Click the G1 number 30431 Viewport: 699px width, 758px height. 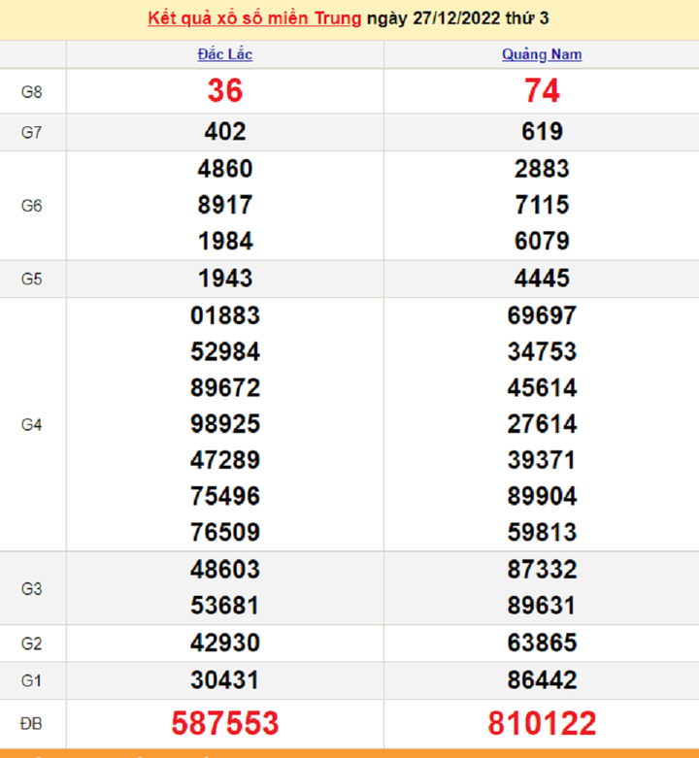pos(224,679)
